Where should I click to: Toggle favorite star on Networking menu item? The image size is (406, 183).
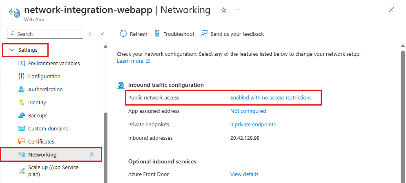92,154
